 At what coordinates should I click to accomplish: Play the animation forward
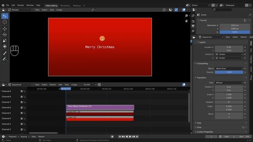[x=130, y=136]
